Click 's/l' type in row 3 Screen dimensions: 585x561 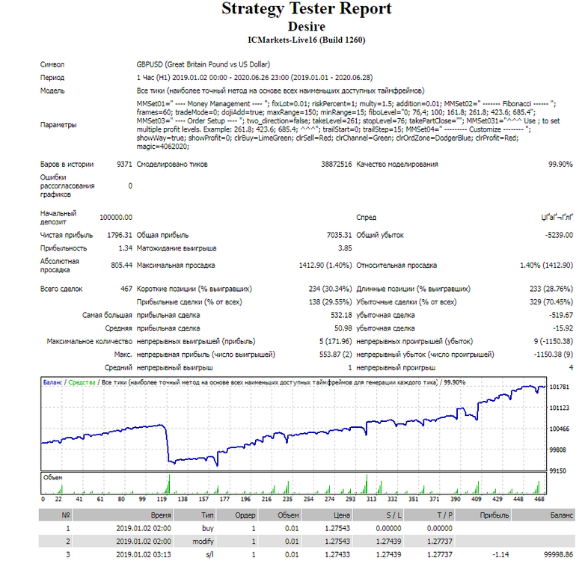(209, 555)
